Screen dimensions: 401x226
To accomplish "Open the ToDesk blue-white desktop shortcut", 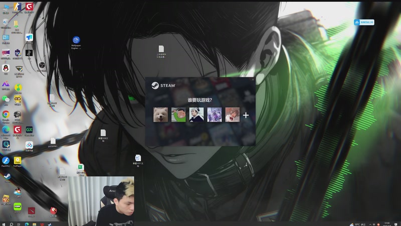I will (x=29, y=39).
